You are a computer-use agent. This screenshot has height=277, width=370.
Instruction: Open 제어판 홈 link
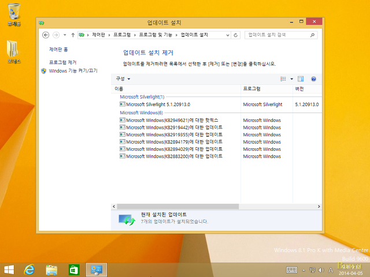click(58, 50)
